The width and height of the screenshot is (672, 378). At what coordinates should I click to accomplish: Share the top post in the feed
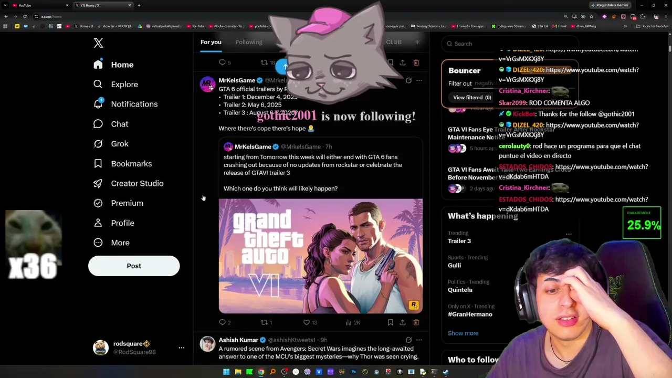pyautogui.click(x=403, y=62)
